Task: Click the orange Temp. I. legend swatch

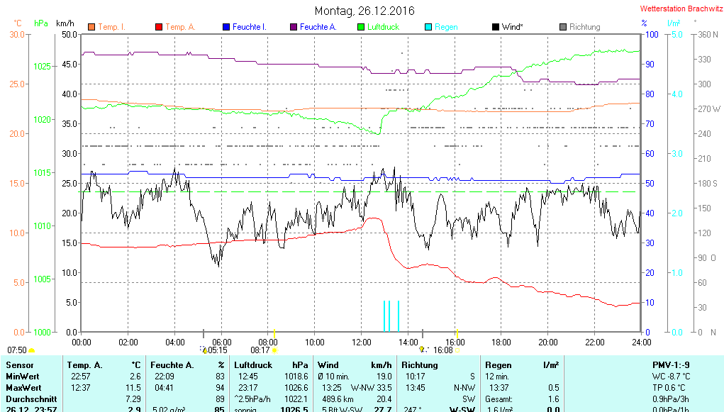Action: point(91,27)
